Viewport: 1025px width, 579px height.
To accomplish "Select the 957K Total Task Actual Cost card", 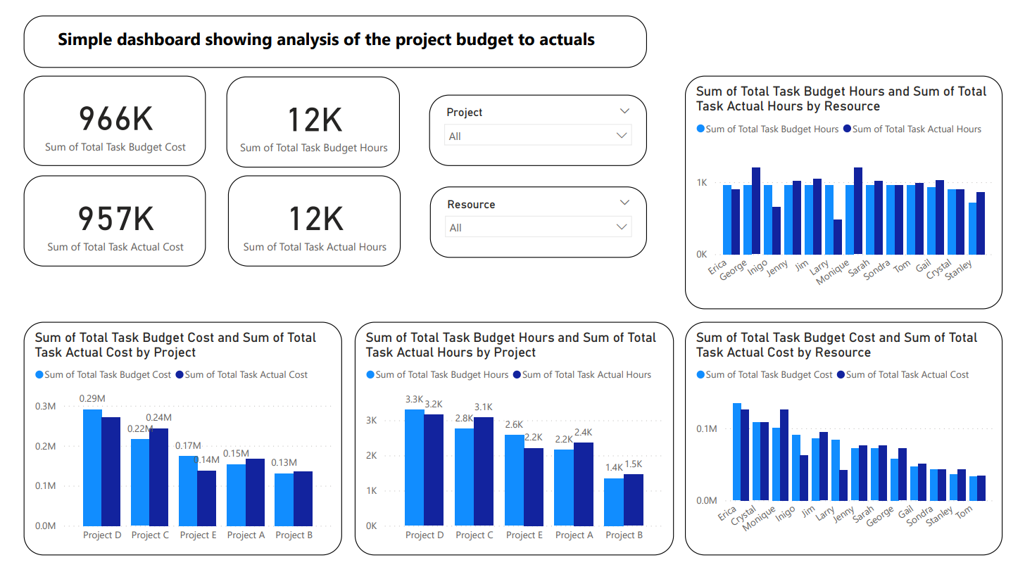I will coord(115,221).
